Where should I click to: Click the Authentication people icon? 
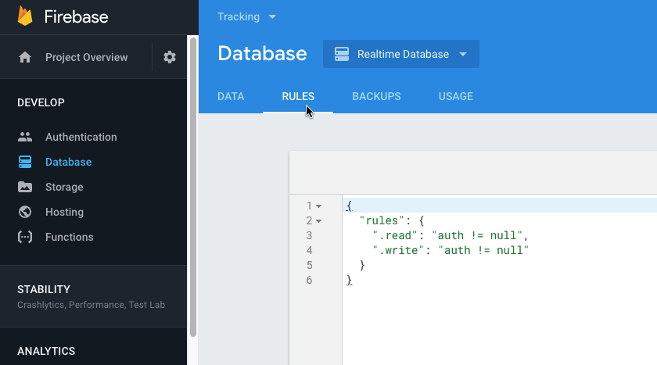click(x=25, y=137)
